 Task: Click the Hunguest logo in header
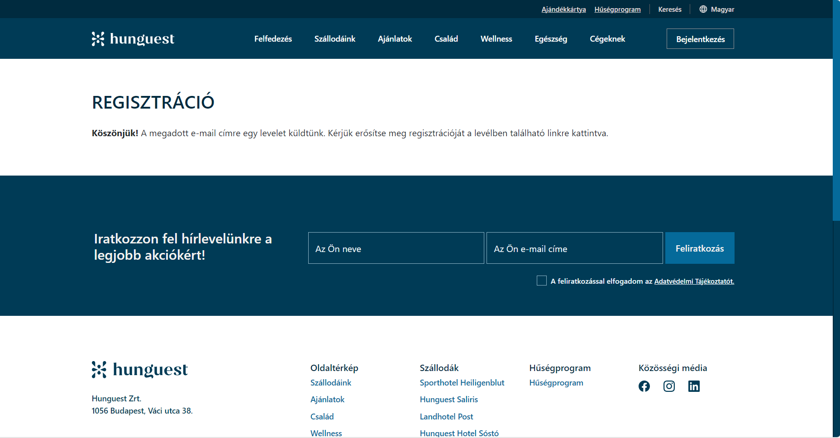pos(133,39)
